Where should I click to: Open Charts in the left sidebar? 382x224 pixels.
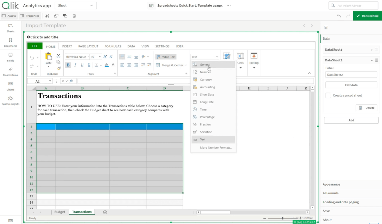click(10, 86)
